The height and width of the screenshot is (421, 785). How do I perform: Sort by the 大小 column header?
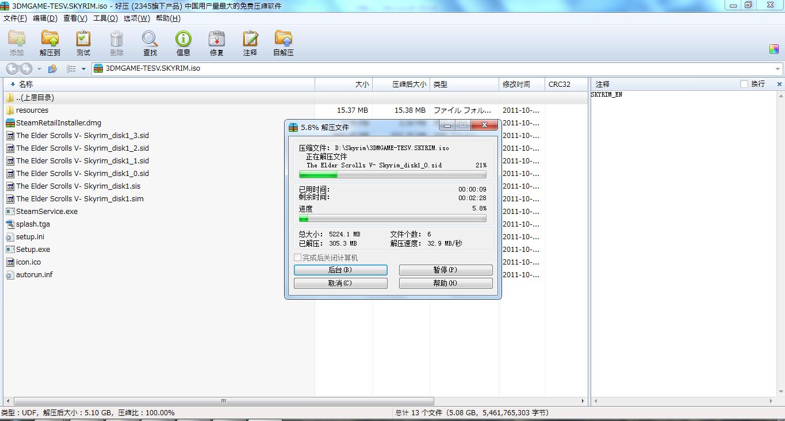(344, 84)
